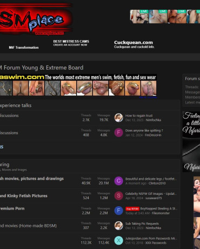The width and height of the screenshot is (200, 249).
Task: Click the 4.8K messages count
Action: point(104,135)
